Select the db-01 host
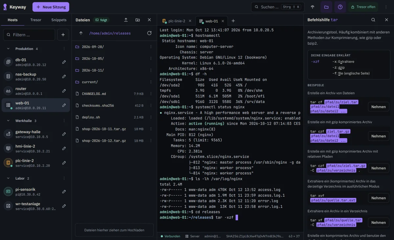Screen dimensions: 394x240 click(36, 62)
